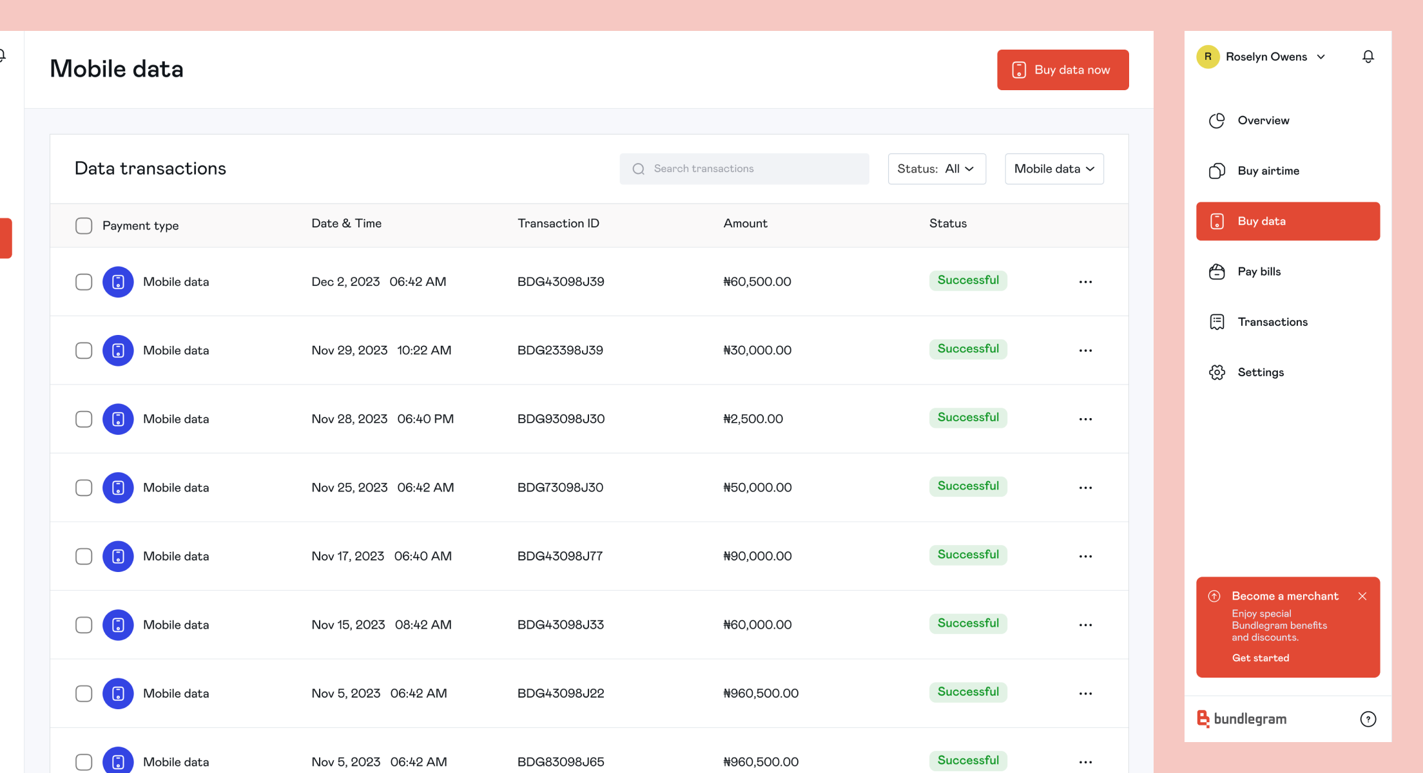
Task: Click Successful status in BDG43098J33 row
Action: [x=968, y=624]
